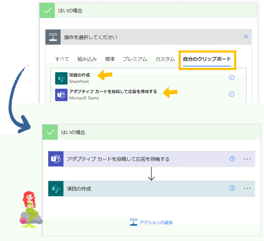Close the 操作を選択してください panel
This screenshot has width=264, height=241.
(246, 36)
